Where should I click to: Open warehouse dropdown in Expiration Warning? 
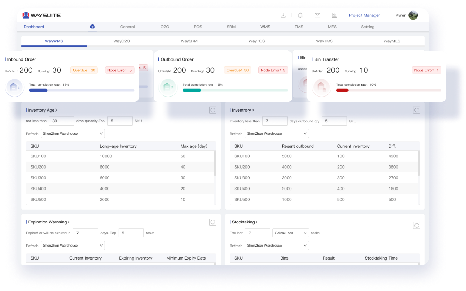click(x=73, y=246)
